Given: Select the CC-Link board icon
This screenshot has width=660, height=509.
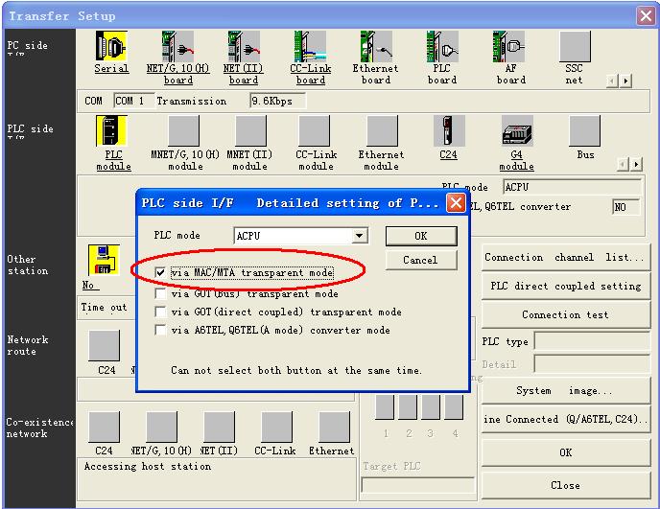Looking at the screenshot, I should click(310, 47).
